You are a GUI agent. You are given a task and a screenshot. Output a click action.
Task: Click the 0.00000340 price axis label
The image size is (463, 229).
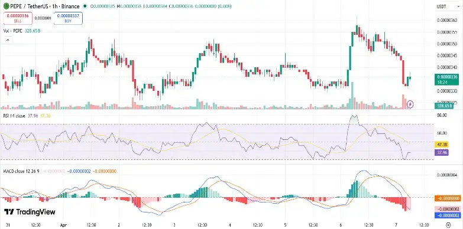pos(447,67)
